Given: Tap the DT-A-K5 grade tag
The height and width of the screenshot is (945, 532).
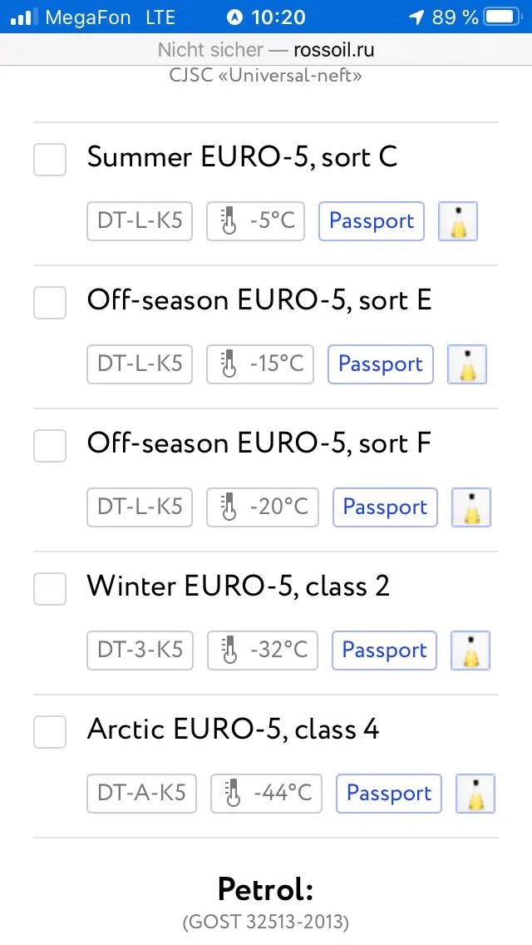Looking at the screenshot, I should 141,794.
